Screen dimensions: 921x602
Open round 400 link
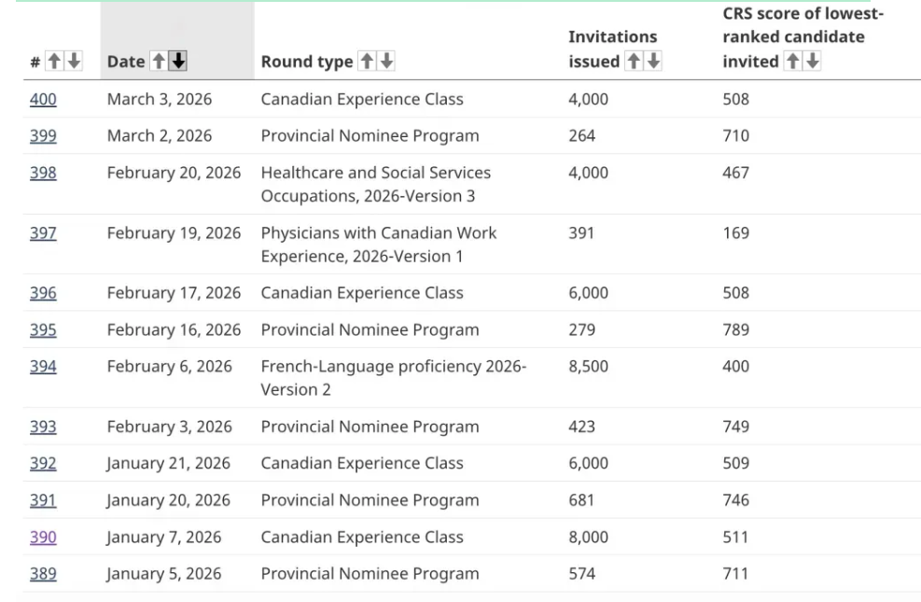click(43, 99)
